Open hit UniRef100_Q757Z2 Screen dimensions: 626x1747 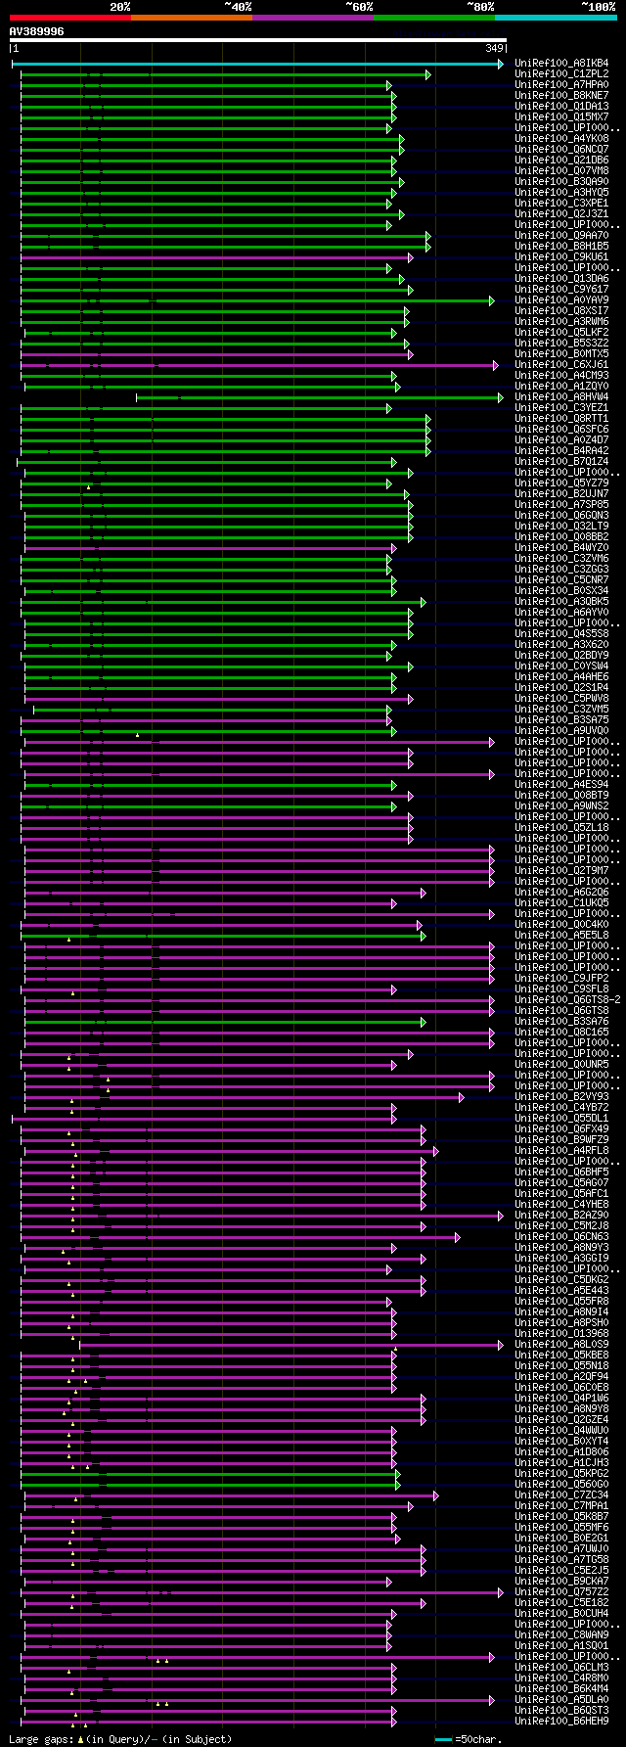[562, 1592]
